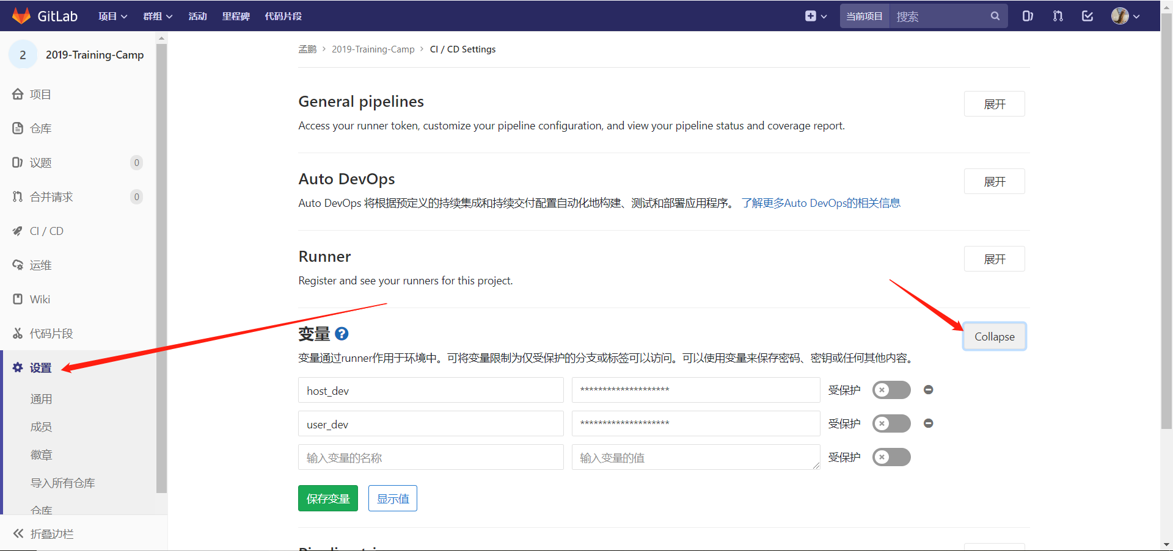1173x551 pixels.
Task: Open the Wiki from the sidebar
Action: [x=40, y=299]
